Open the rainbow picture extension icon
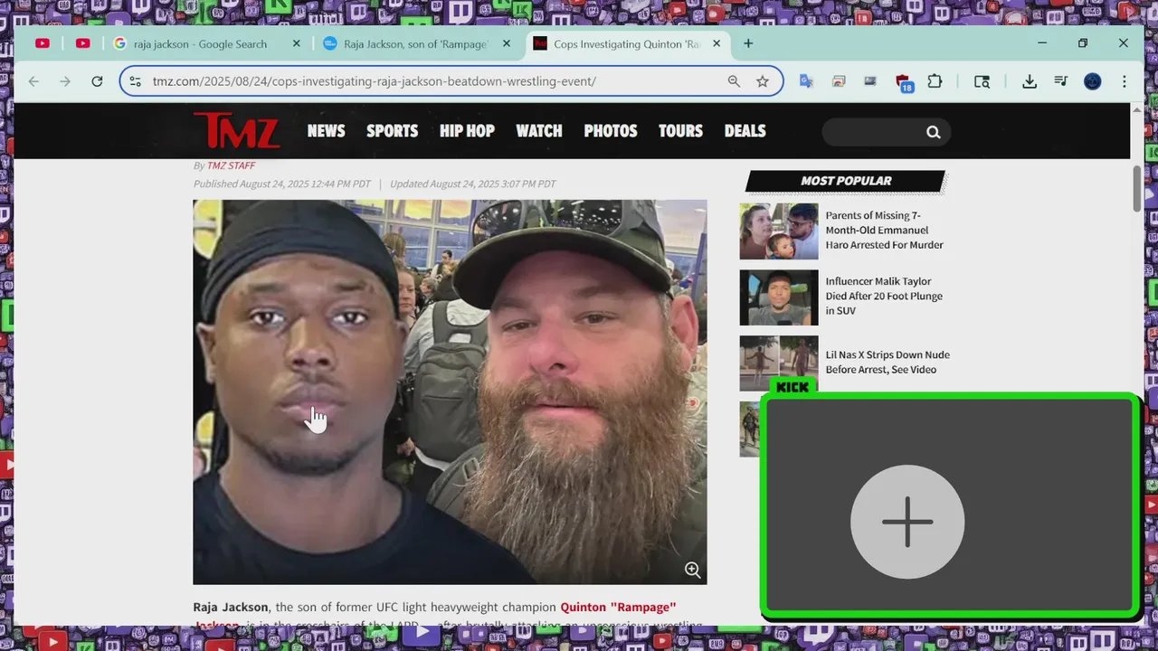Image resolution: width=1158 pixels, height=651 pixels. (839, 81)
